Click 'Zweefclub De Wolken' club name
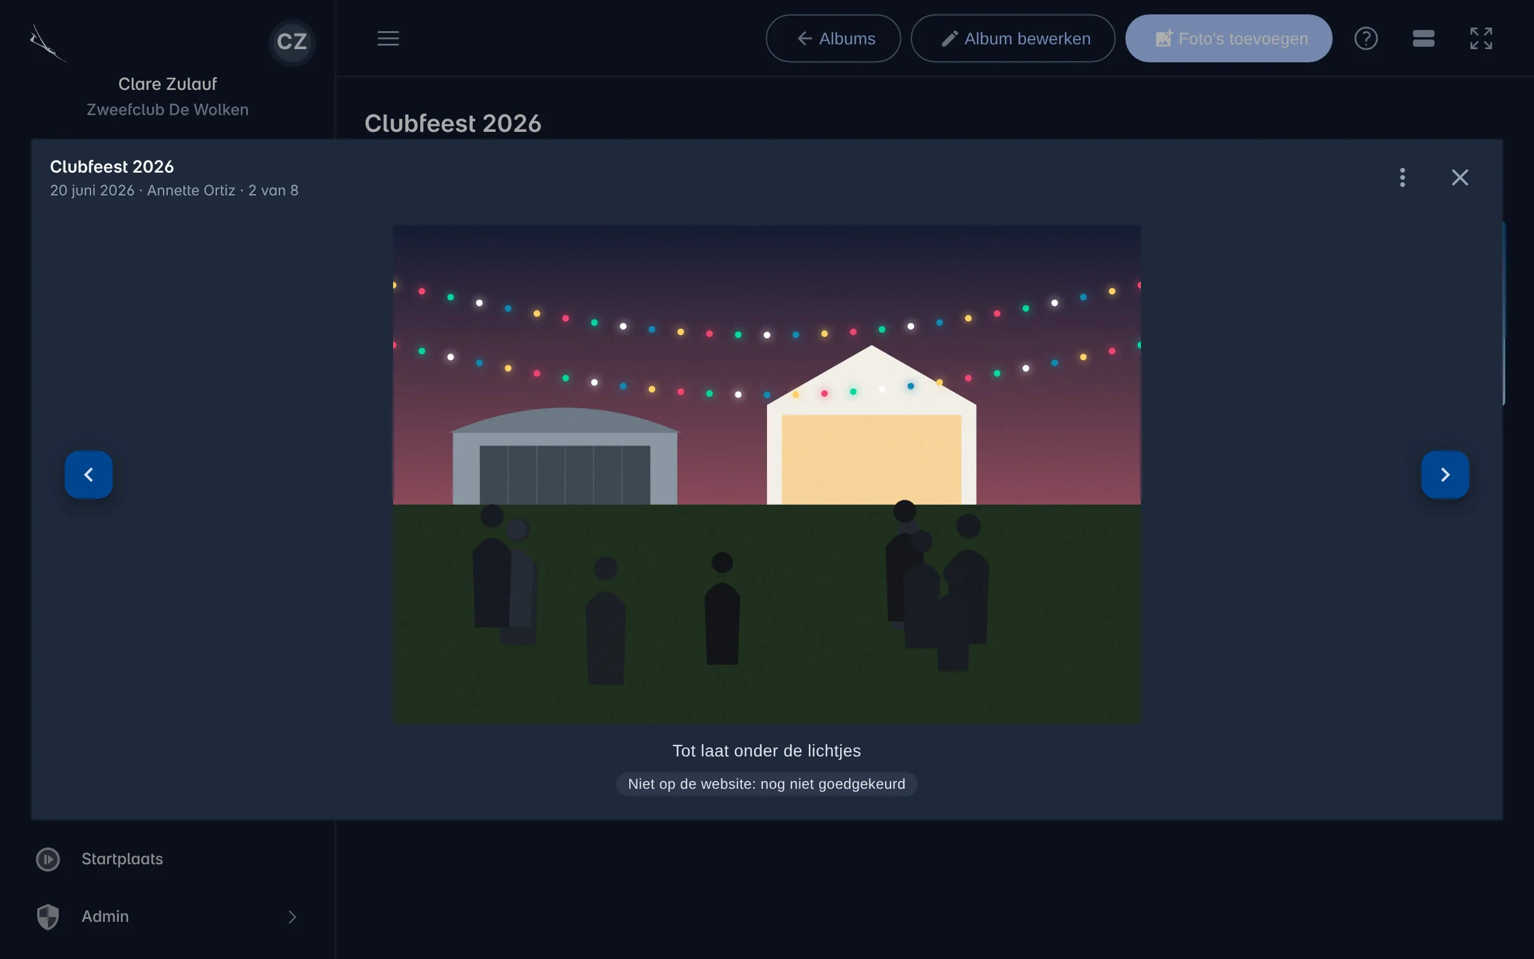Screen dimensions: 1534x959 tap(167, 110)
